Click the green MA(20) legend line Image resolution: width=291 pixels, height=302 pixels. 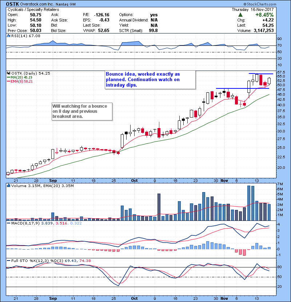coord(8,77)
